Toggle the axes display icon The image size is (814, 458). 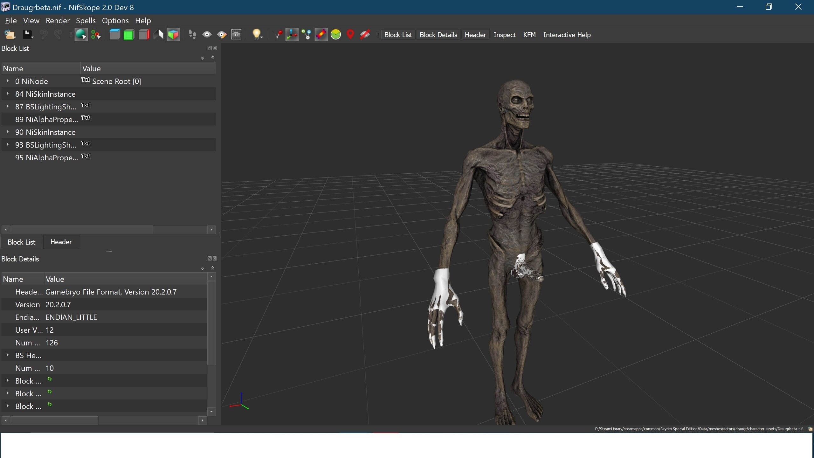coord(292,35)
